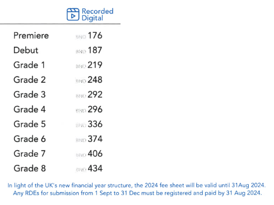Select the Grade 1 fee 219
The image size is (274, 205).
95,65
